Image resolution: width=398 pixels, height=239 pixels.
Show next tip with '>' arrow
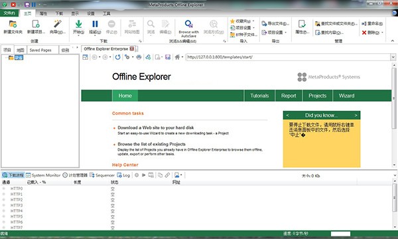coord(356,116)
